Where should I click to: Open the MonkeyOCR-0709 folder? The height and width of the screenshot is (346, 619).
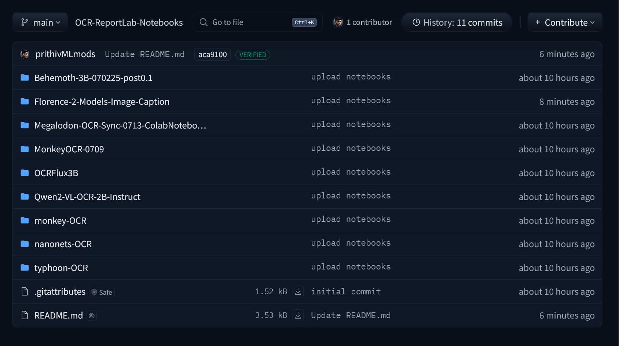coord(69,149)
